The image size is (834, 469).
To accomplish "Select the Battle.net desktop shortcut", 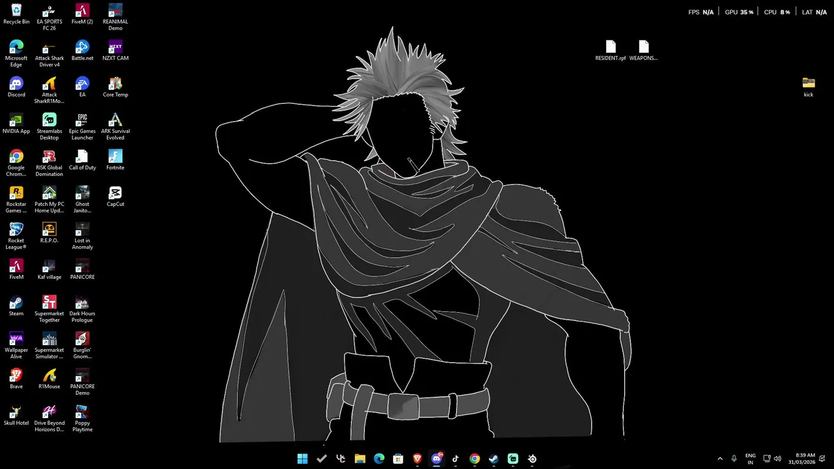I will 82,51.
